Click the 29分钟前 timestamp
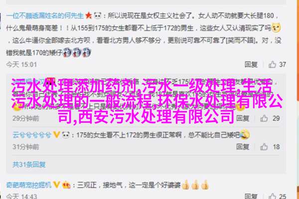Viewport: 299px width, 199px height. (26, 118)
